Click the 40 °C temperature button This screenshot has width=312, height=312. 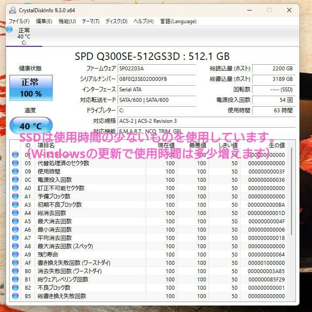tap(31, 126)
